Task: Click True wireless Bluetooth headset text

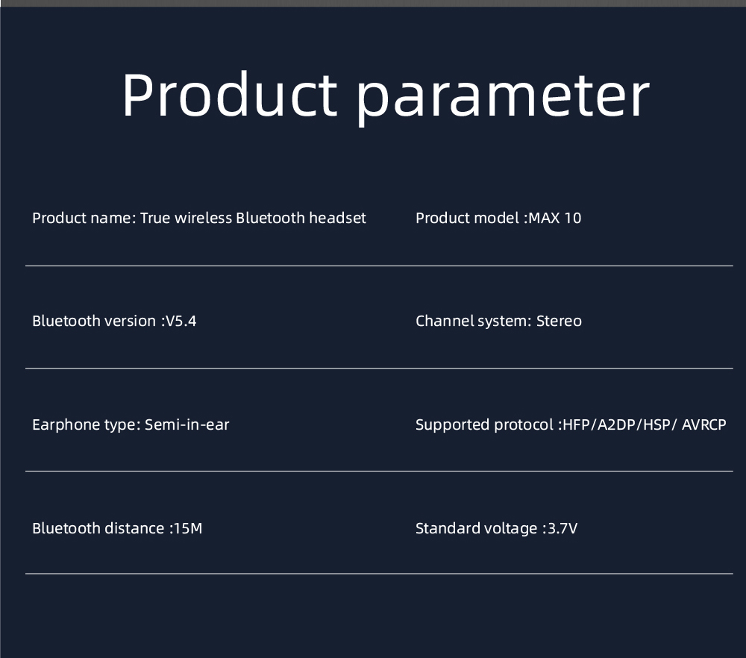Action: [x=253, y=218]
